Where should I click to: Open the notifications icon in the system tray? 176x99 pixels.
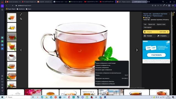(x=173, y=97)
